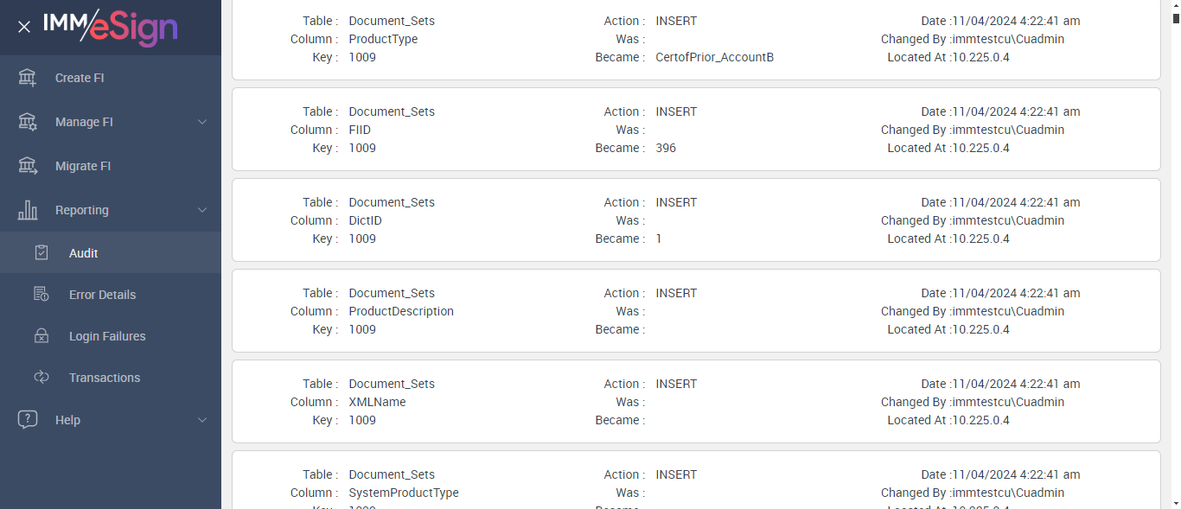Go to Login Failures page
The image size is (1181, 509).
(x=107, y=336)
